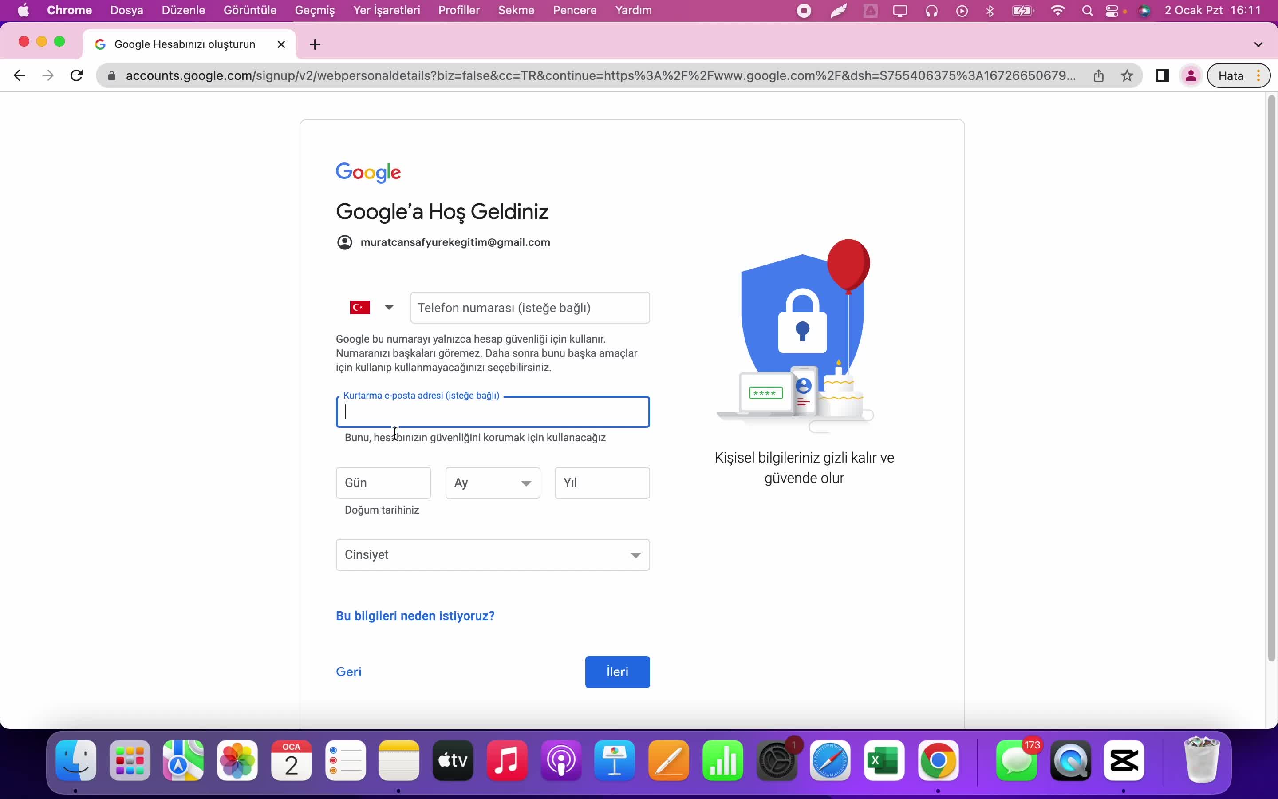
Task: Click the account avatar icon beside email
Action: tap(344, 242)
